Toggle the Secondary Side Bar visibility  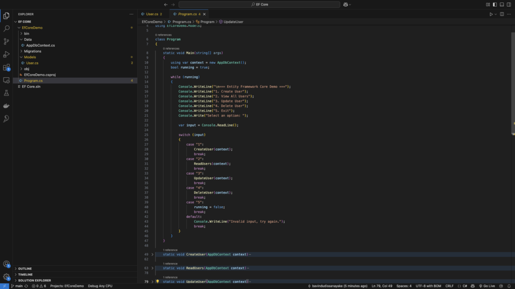pos(509,5)
